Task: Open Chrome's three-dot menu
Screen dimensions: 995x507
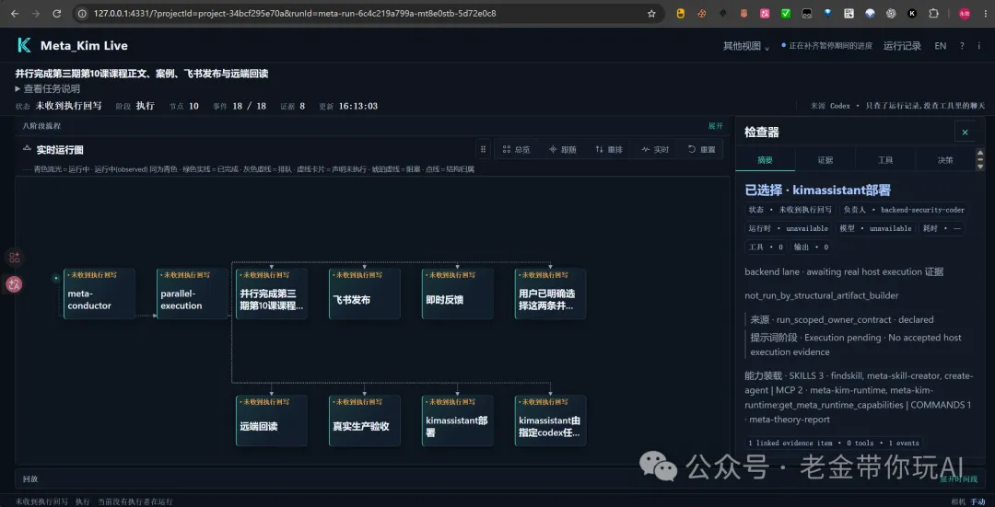Action: click(x=985, y=13)
